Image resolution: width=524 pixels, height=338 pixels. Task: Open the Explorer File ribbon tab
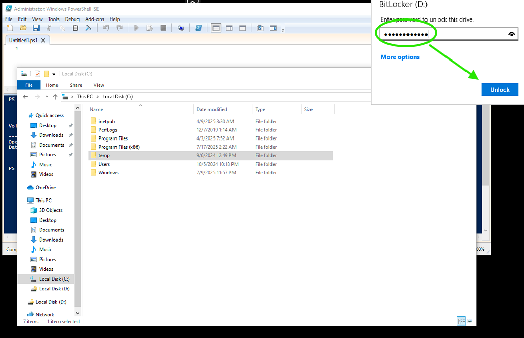tap(29, 85)
